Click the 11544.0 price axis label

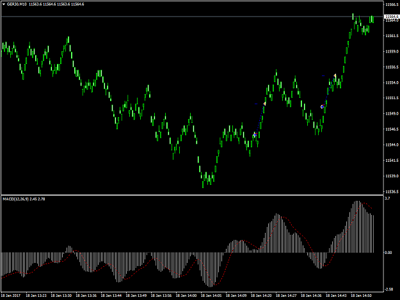pos(392,145)
